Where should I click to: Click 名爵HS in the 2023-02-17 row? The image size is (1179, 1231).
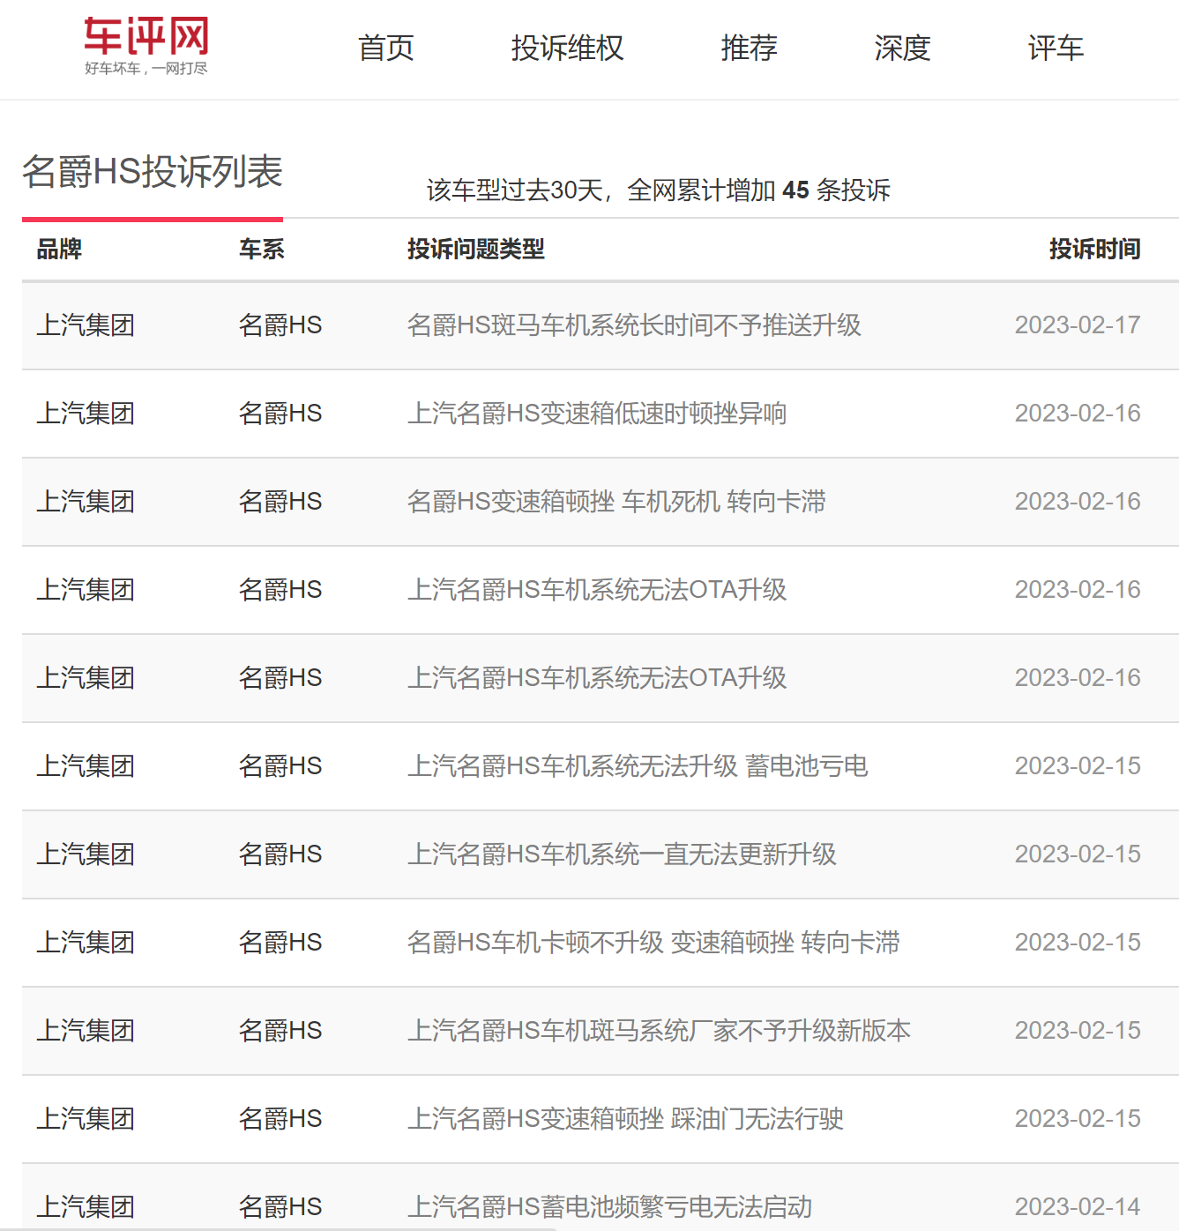(x=280, y=325)
